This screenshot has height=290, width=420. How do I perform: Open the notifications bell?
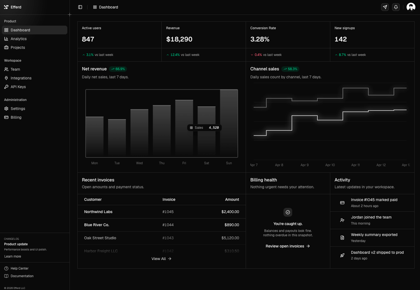pyautogui.click(x=396, y=7)
